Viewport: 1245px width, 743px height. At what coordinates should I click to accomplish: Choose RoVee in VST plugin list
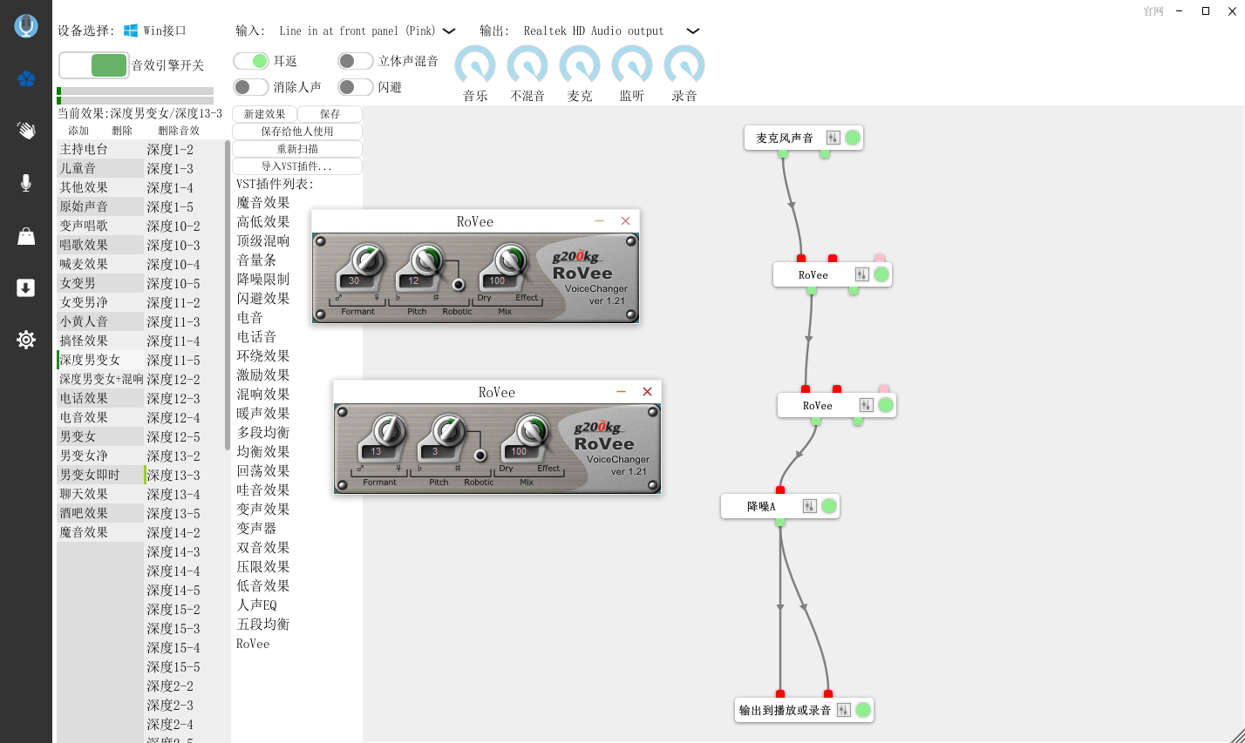pyautogui.click(x=253, y=644)
